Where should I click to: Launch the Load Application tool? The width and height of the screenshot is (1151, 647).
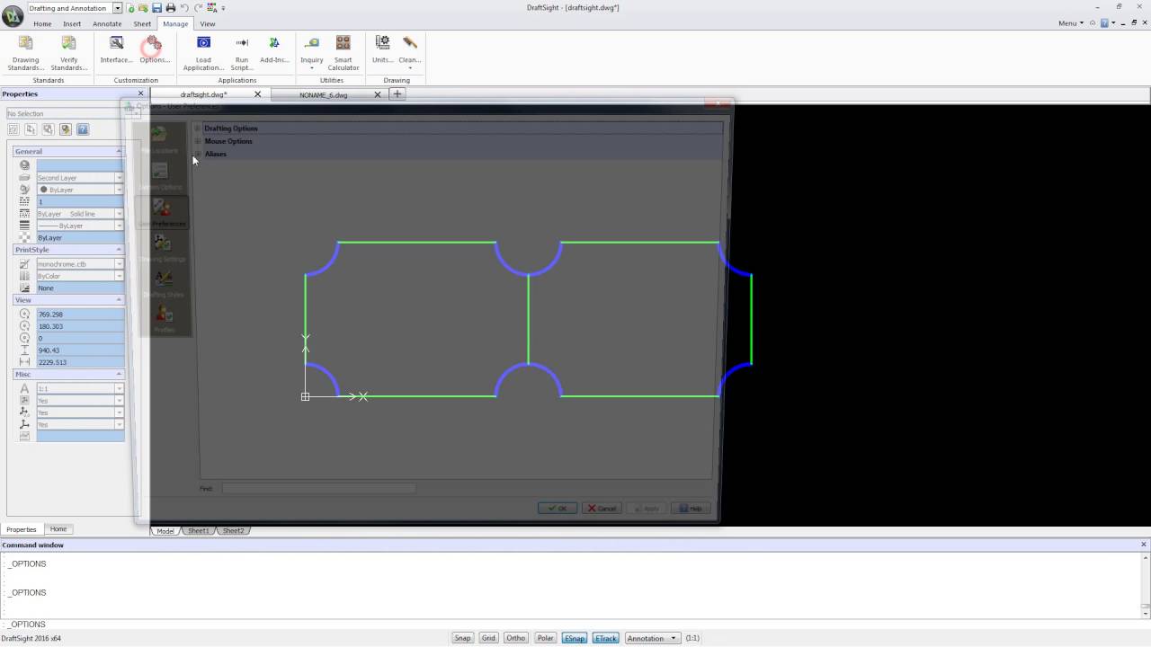tap(203, 53)
